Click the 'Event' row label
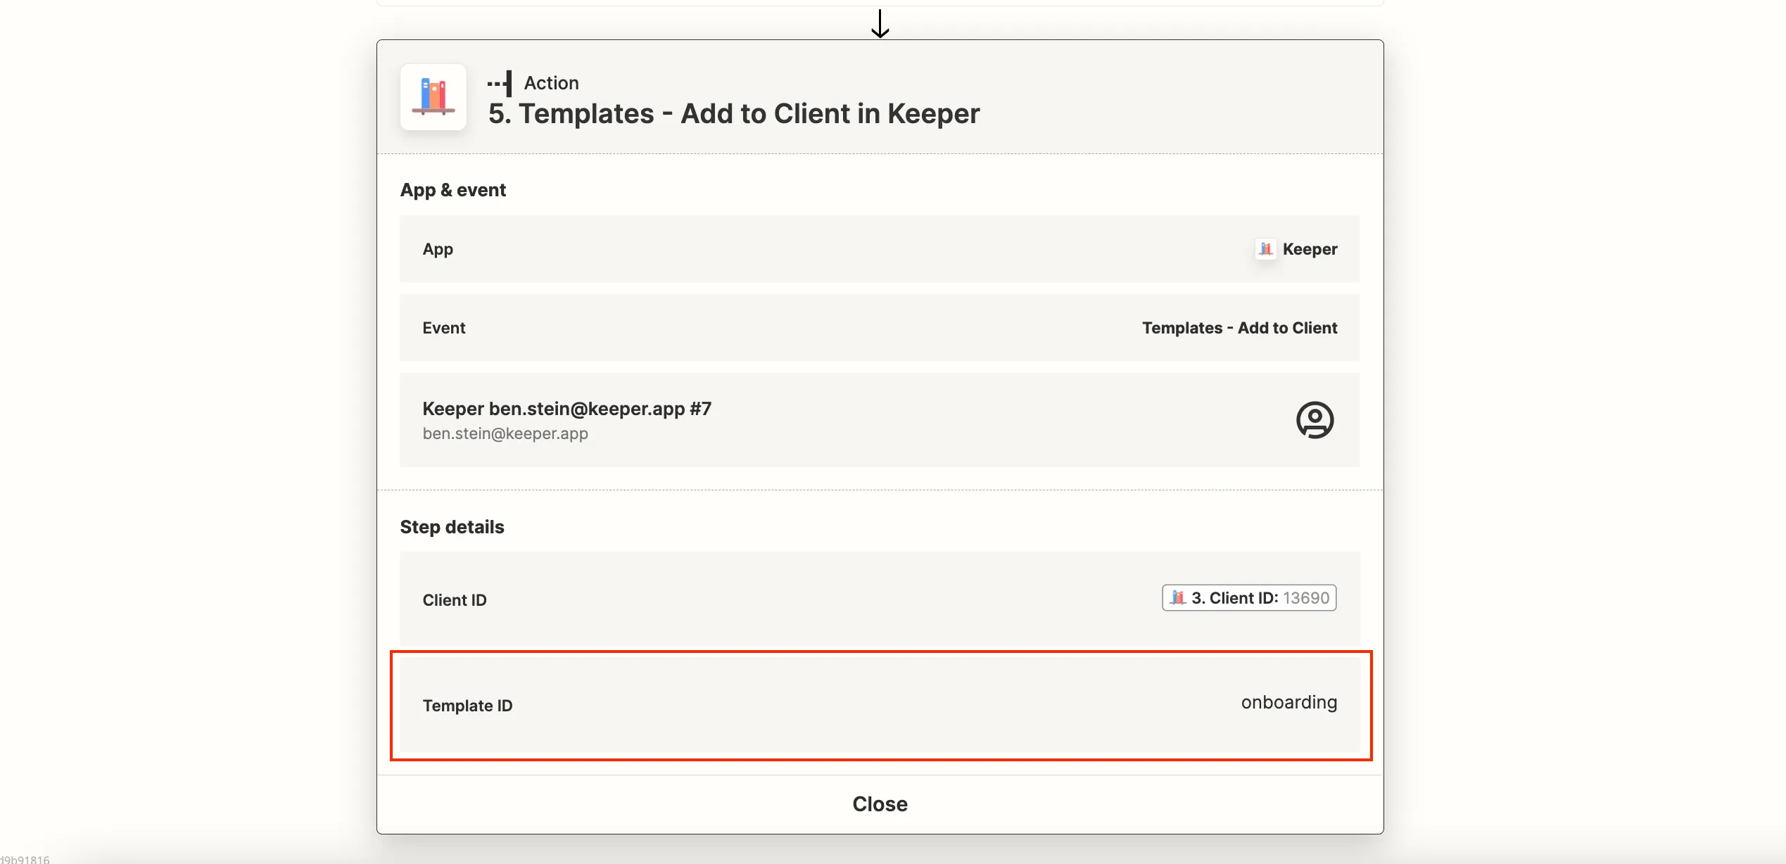Image resolution: width=1786 pixels, height=864 pixels. tap(444, 328)
